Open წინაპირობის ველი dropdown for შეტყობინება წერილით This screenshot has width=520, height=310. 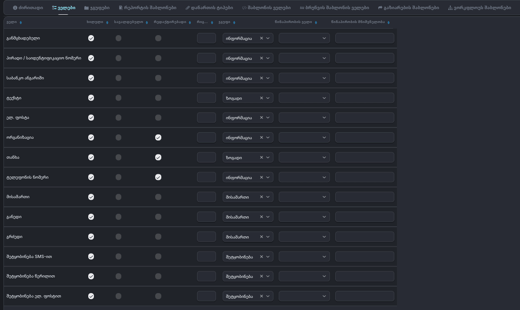pos(304,276)
